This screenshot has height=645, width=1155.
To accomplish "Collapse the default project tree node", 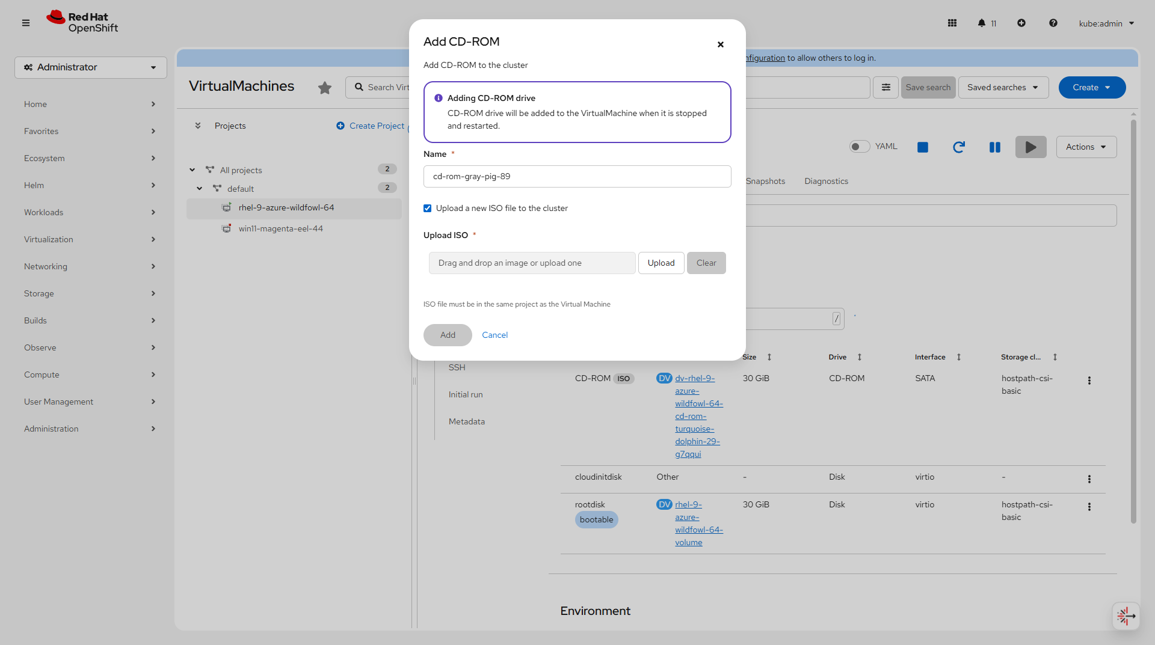I will [x=200, y=189].
